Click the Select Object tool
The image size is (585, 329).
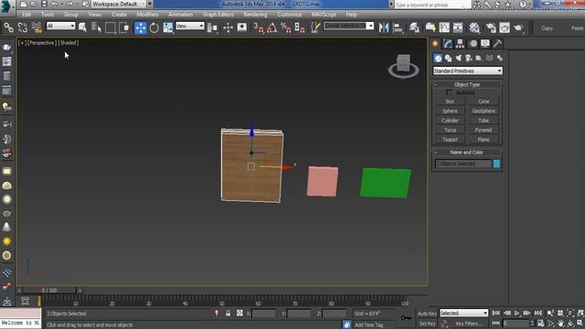[82, 27]
